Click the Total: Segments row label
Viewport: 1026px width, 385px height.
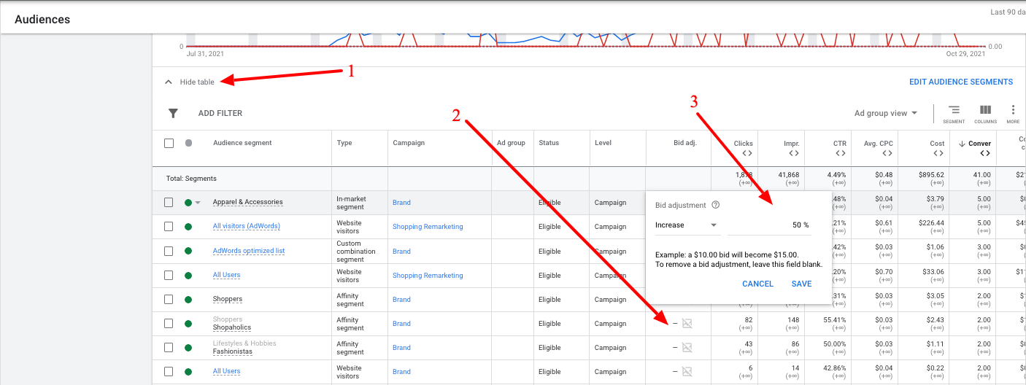(190, 179)
